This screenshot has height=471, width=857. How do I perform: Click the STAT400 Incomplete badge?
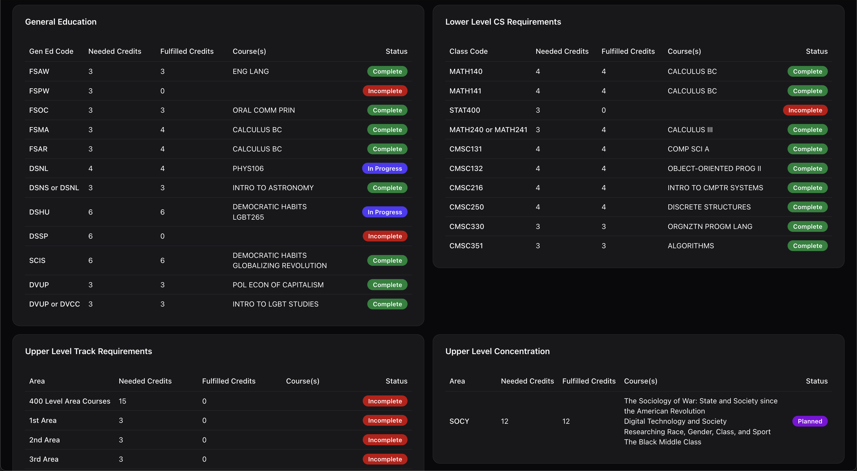[x=805, y=110]
